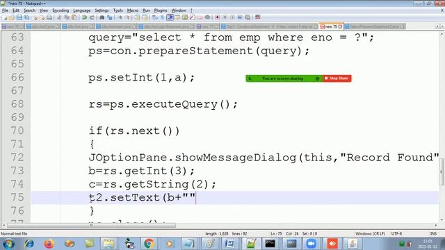Click the Redo toolbar icon
This screenshot has height=250, width=445.
[92, 17]
